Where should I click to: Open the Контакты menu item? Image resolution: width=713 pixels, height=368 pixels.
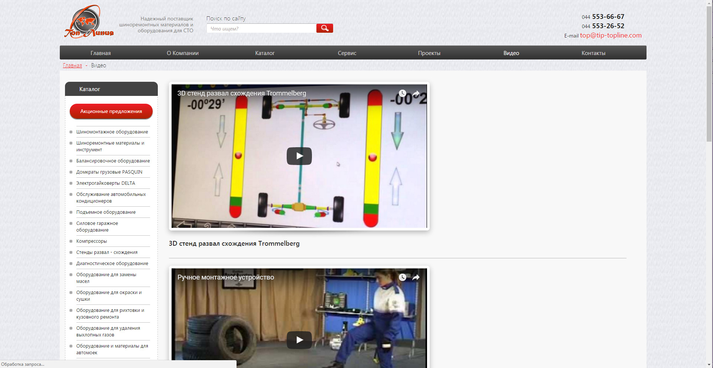593,53
